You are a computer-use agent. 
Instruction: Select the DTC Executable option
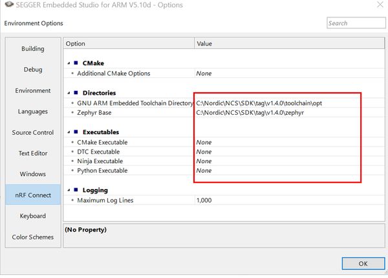[224, 152]
